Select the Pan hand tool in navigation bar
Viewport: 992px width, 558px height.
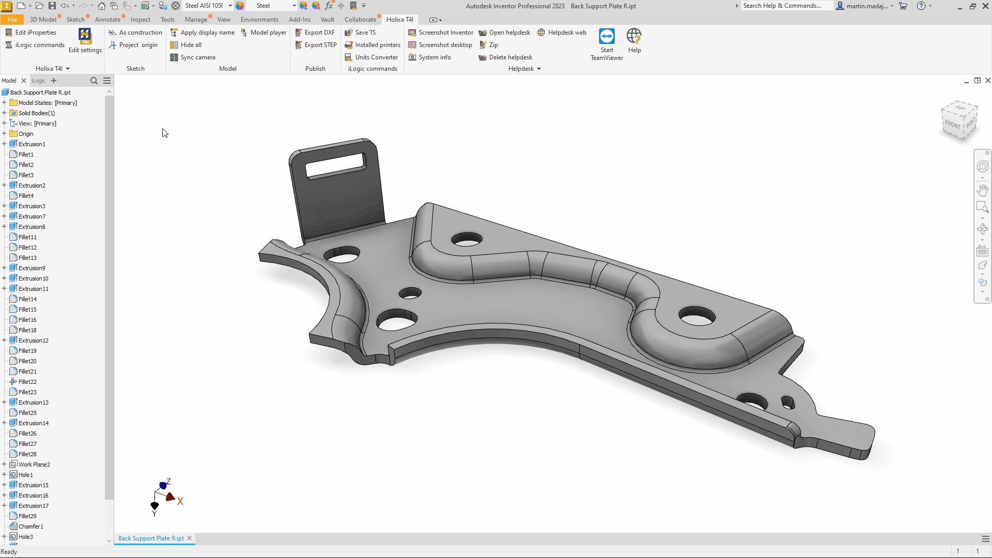click(982, 190)
